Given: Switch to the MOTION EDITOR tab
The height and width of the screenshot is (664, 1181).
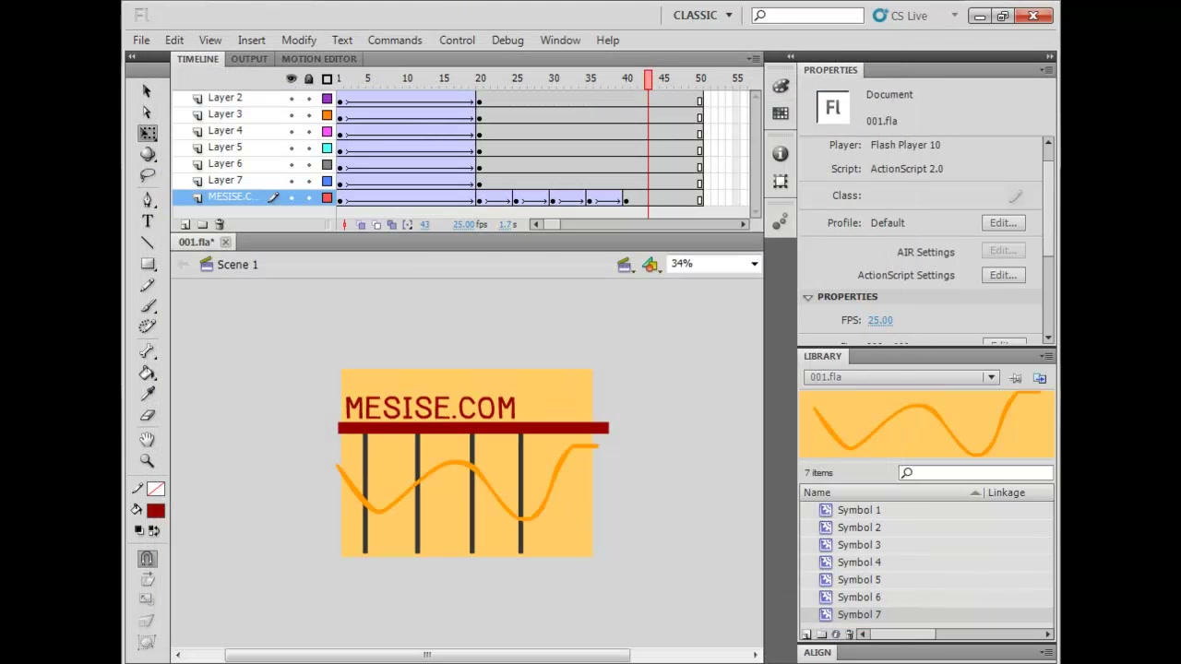Looking at the screenshot, I should click(x=318, y=59).
